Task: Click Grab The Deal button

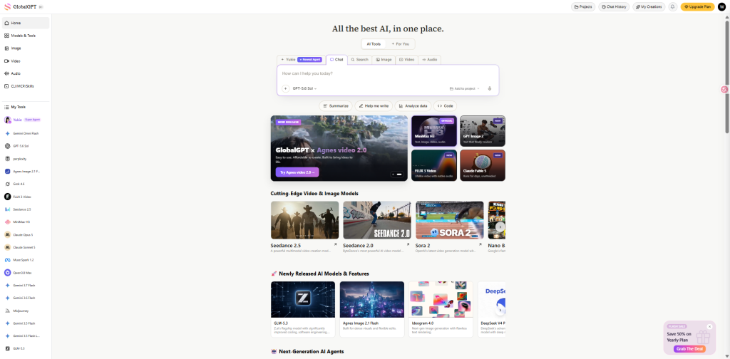Action: pos(689,349)
